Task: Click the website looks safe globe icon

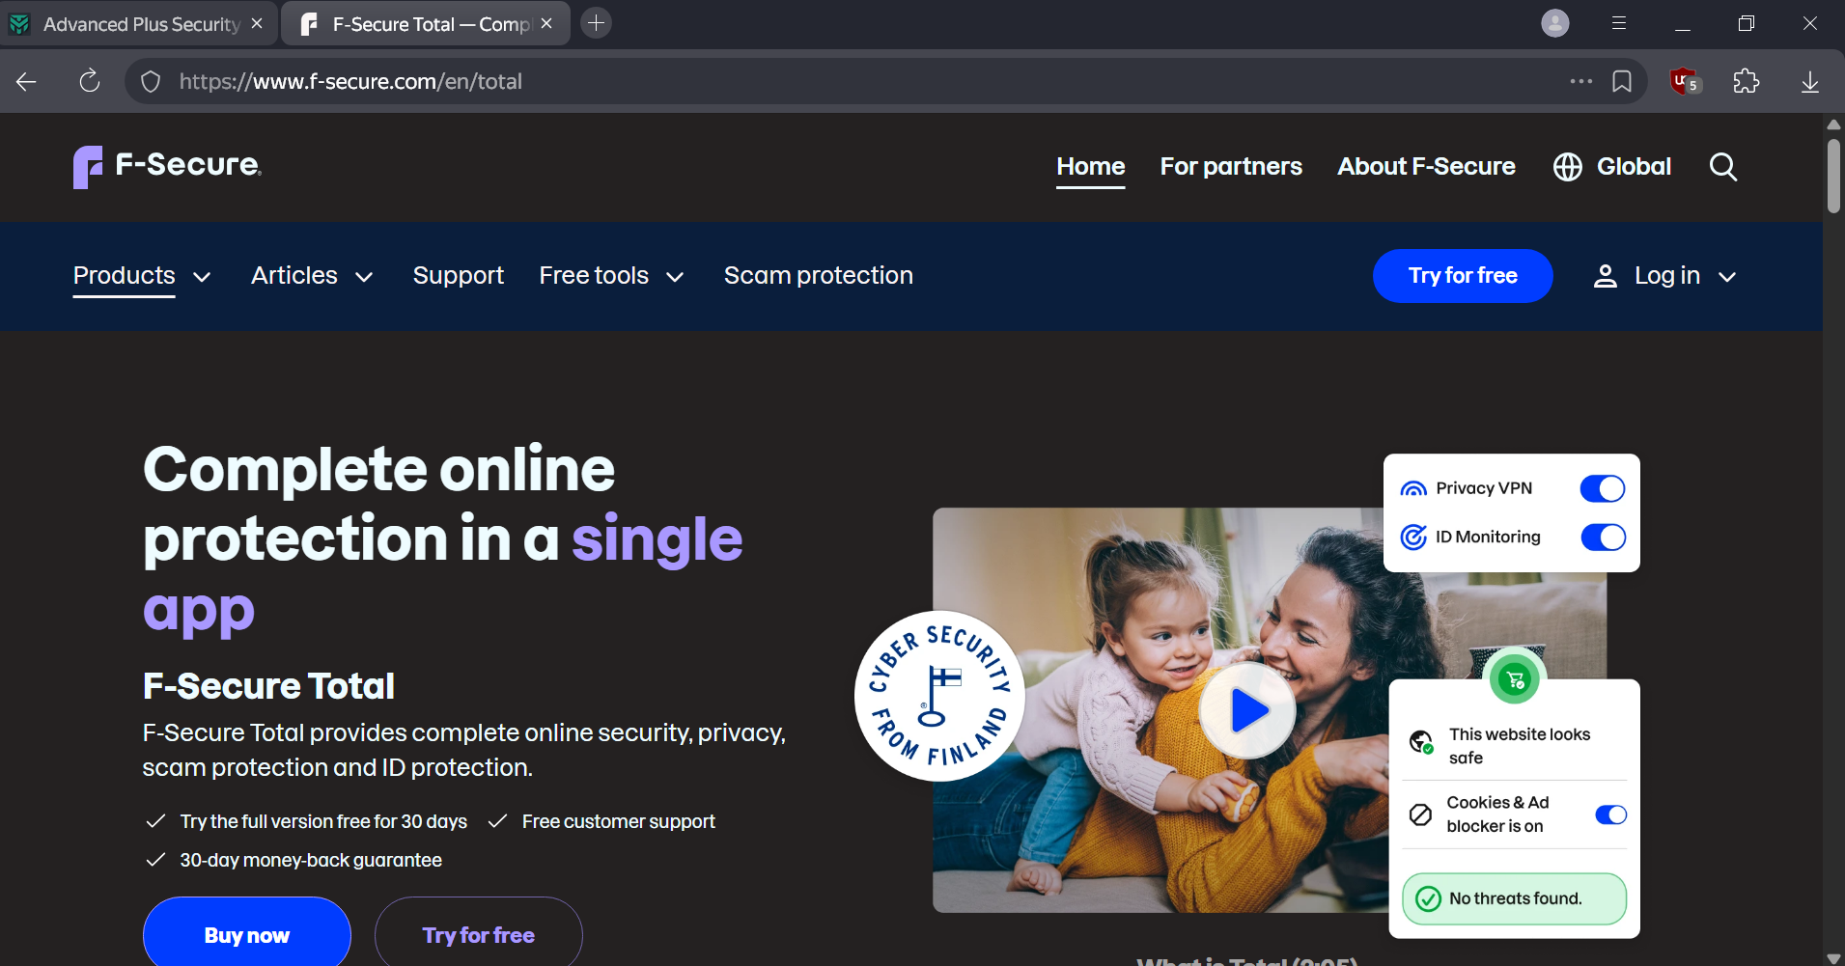Action: click(1421, 742)
